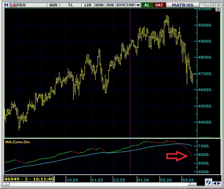224x189 pixels.
Task: Open the TMP template menu
Action: pos(130,5)
